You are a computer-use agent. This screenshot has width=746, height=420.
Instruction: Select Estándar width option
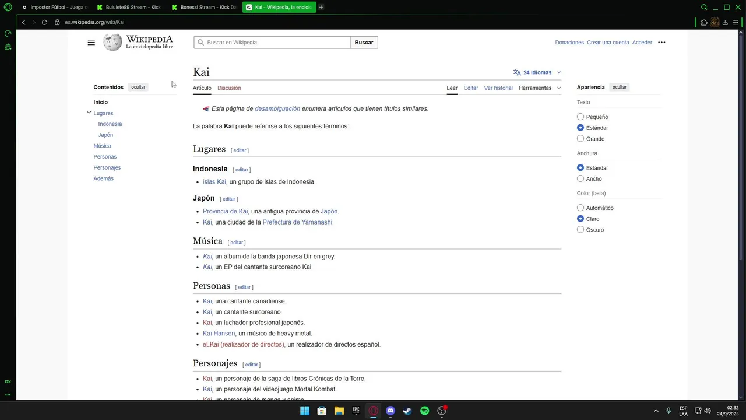(580, 168)
